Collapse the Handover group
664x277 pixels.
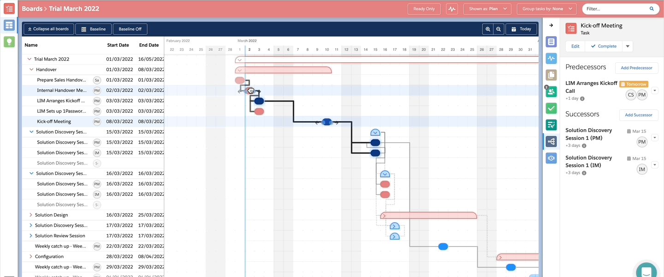click(x=31, y=70)
